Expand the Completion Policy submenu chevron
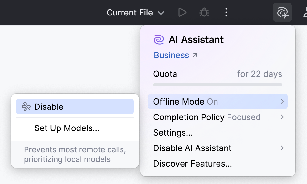This screenshot has height=184, width=307. [x=282, y=117]
